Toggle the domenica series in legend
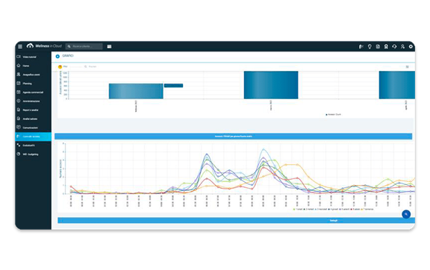Image resolution: width=430 pixels, height=270 pixels. click(x=367, y=209)
